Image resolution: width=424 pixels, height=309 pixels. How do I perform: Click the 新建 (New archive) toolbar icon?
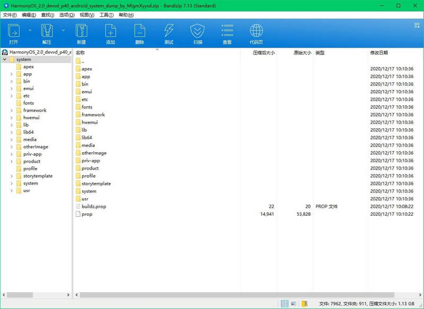tap(81, 33)
